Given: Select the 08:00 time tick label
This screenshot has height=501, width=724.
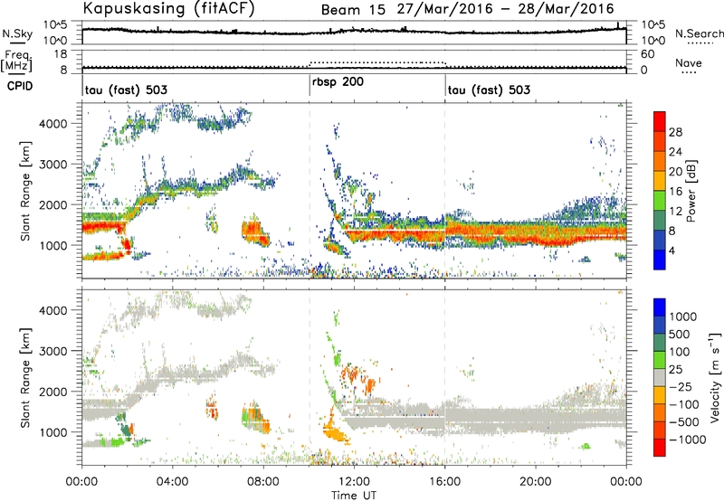Looking at the screenshot, I should 263,482.
